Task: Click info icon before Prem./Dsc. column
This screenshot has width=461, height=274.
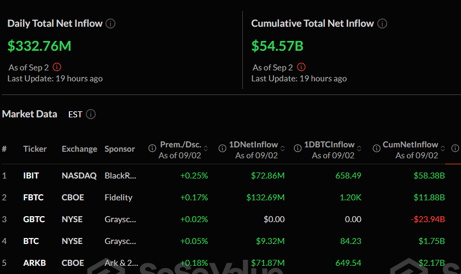Action: click(152, 148)
